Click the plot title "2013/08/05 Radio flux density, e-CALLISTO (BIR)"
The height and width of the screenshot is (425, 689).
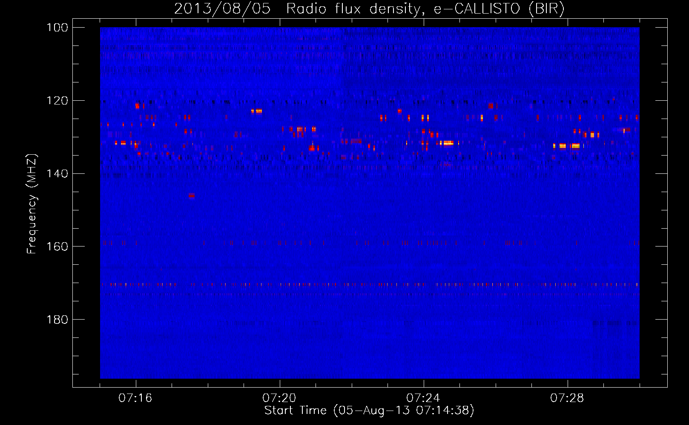coord(369,8)
